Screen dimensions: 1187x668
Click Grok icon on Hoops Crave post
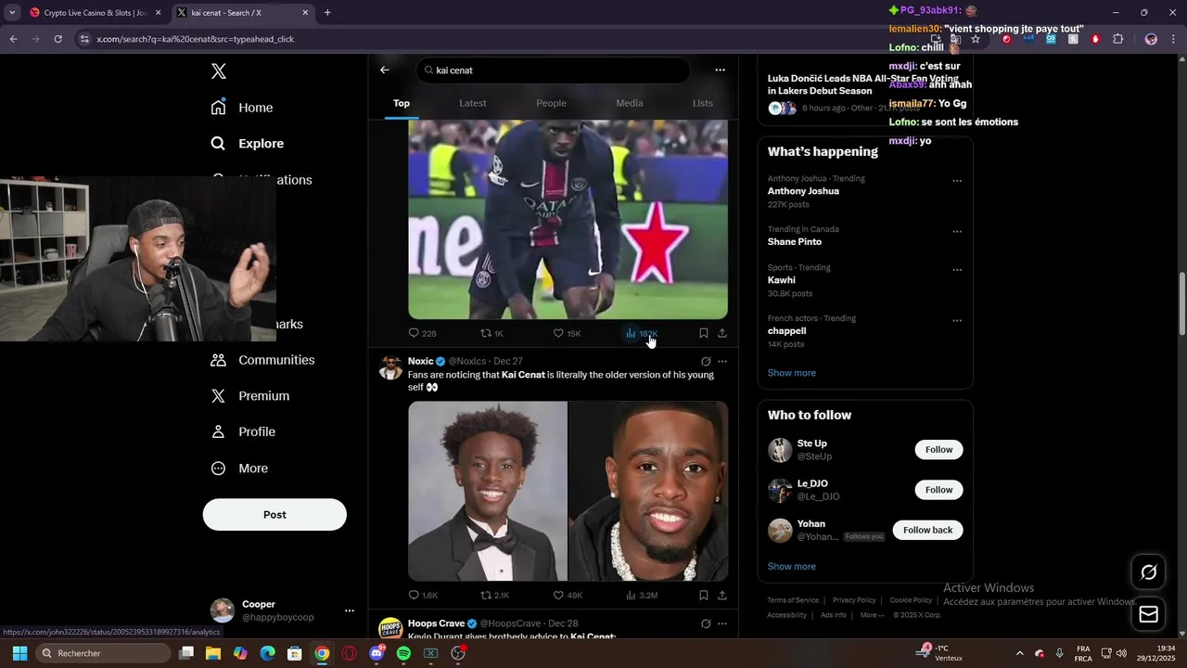706,623
